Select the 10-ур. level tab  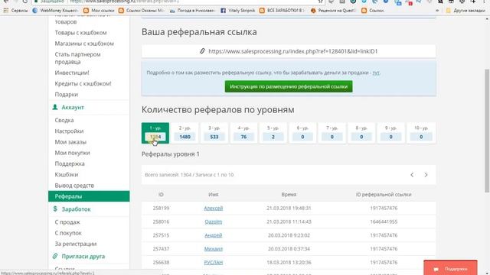(x=421, y=133)
